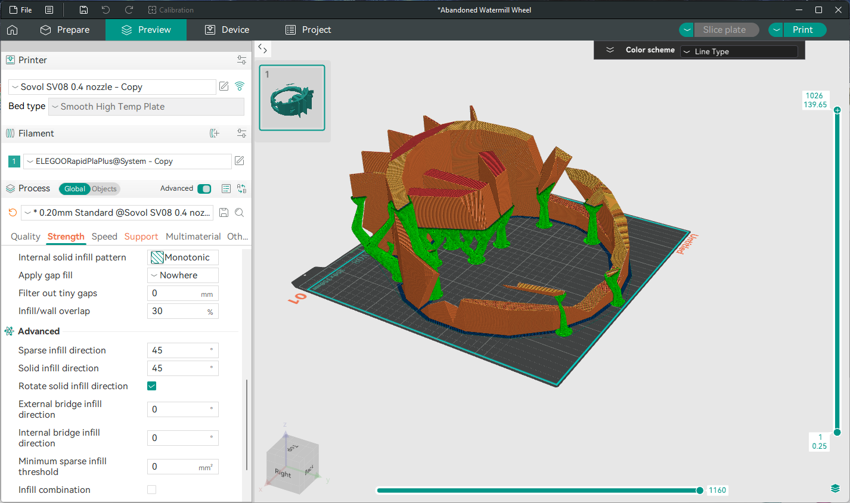
Task: Click the bottom layer slider handle
Action: [837, 432]
